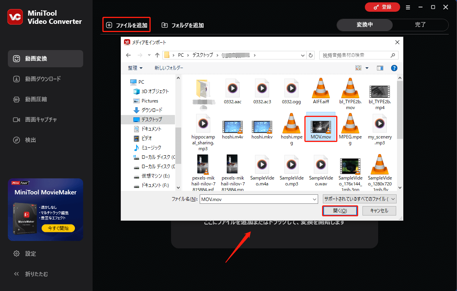This screenshot has width=457, height=291.
Task: Select the hoshi.m4v thumbnail
Action: (x=233, y=127)
